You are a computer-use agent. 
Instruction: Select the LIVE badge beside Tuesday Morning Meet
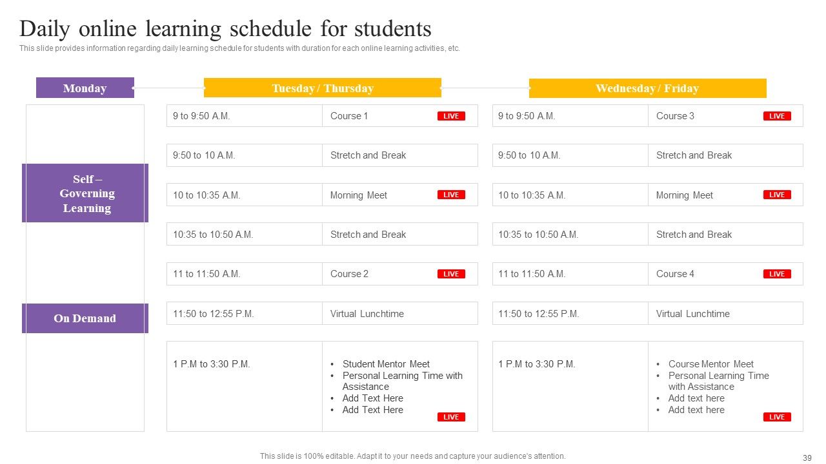451,195
